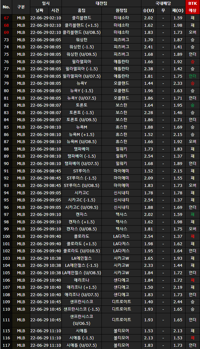Select lose odds 2.33 in row 79
This screenshot has height=349, width=200.
pyautogui.click(x=178, y=83)
